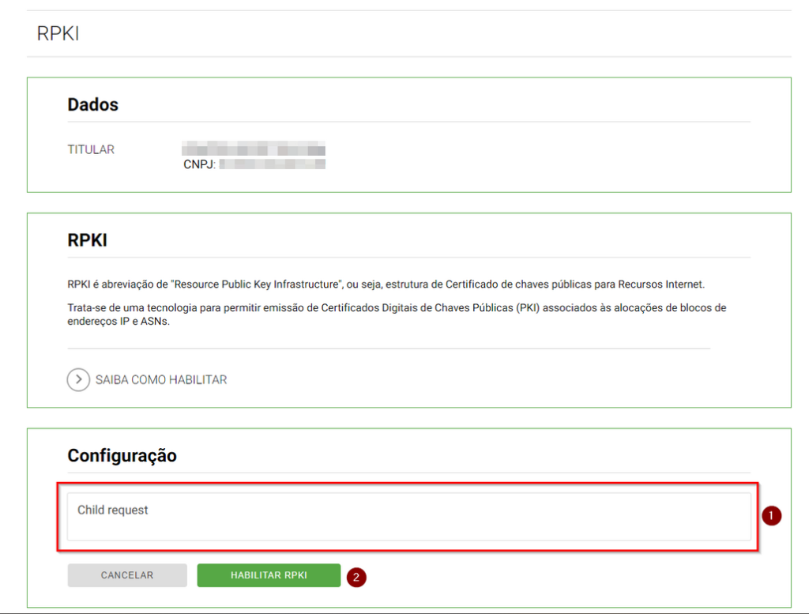Click the red number 1 marker badge

coord(771,516)
